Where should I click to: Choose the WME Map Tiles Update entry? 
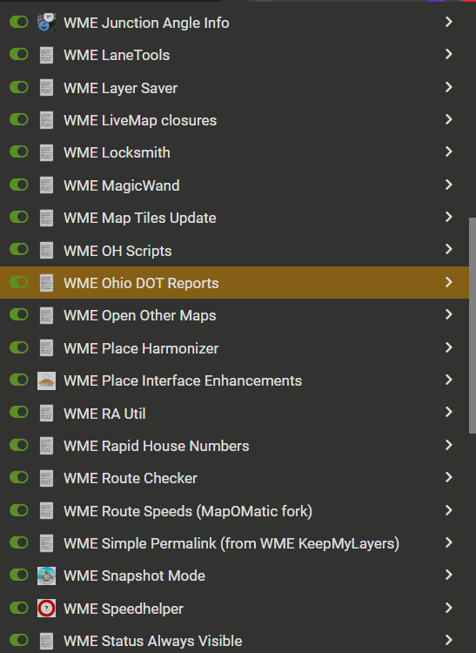point(234,218)
